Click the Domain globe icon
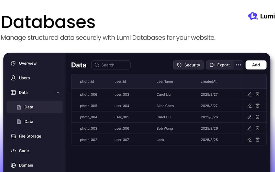The height and width of the screenshot is (172, 275). (x=13, y=165)
